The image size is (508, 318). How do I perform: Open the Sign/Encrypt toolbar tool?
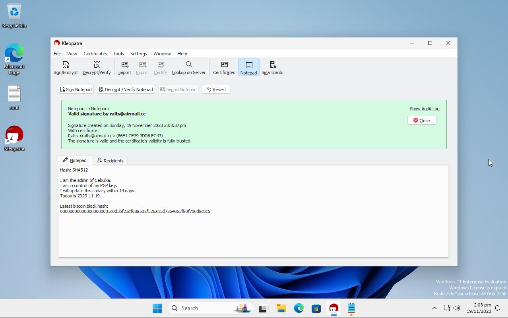66,67
